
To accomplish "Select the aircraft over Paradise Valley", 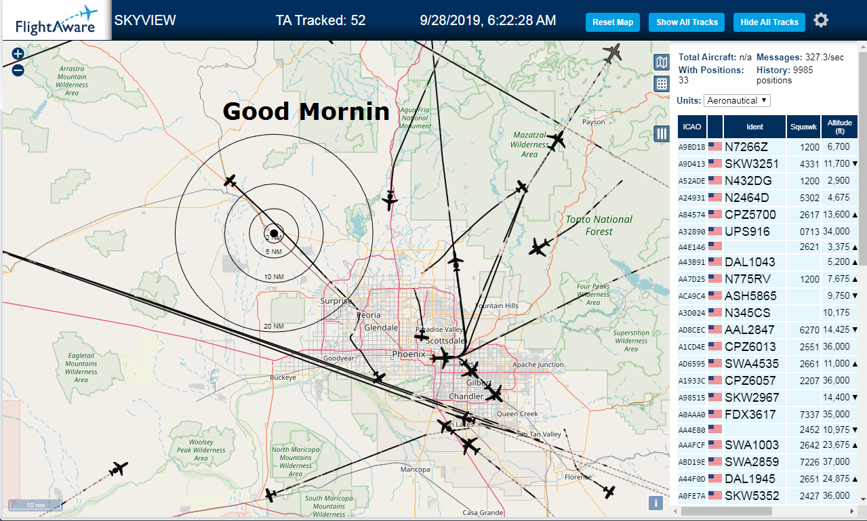I will (x=421, y=335).
